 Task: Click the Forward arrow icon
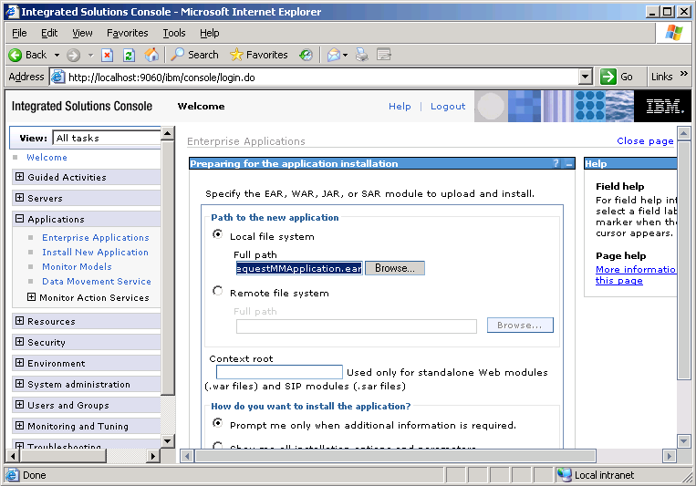[x=73, y=55]
